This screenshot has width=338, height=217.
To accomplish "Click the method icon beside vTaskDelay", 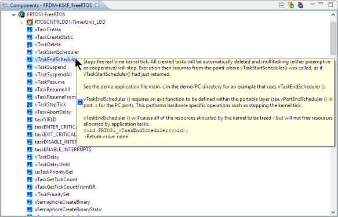I will (30, 157).
